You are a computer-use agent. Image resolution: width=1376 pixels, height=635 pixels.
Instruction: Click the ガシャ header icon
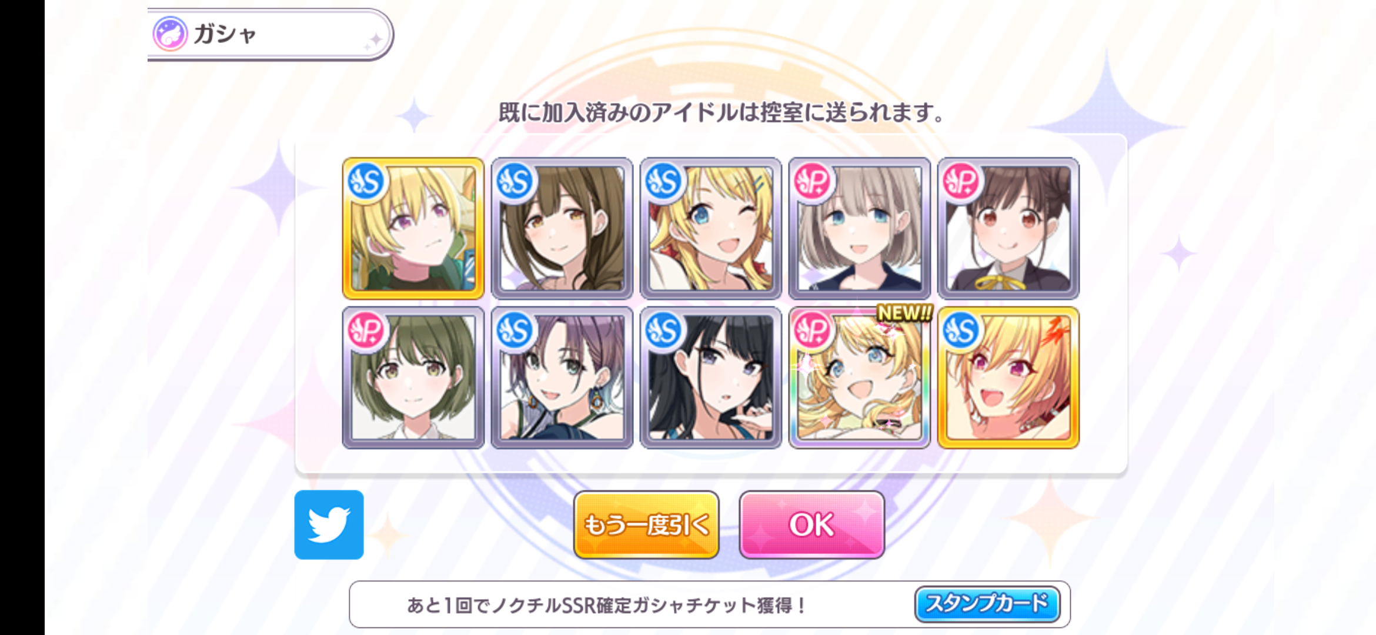coord(170,34)
